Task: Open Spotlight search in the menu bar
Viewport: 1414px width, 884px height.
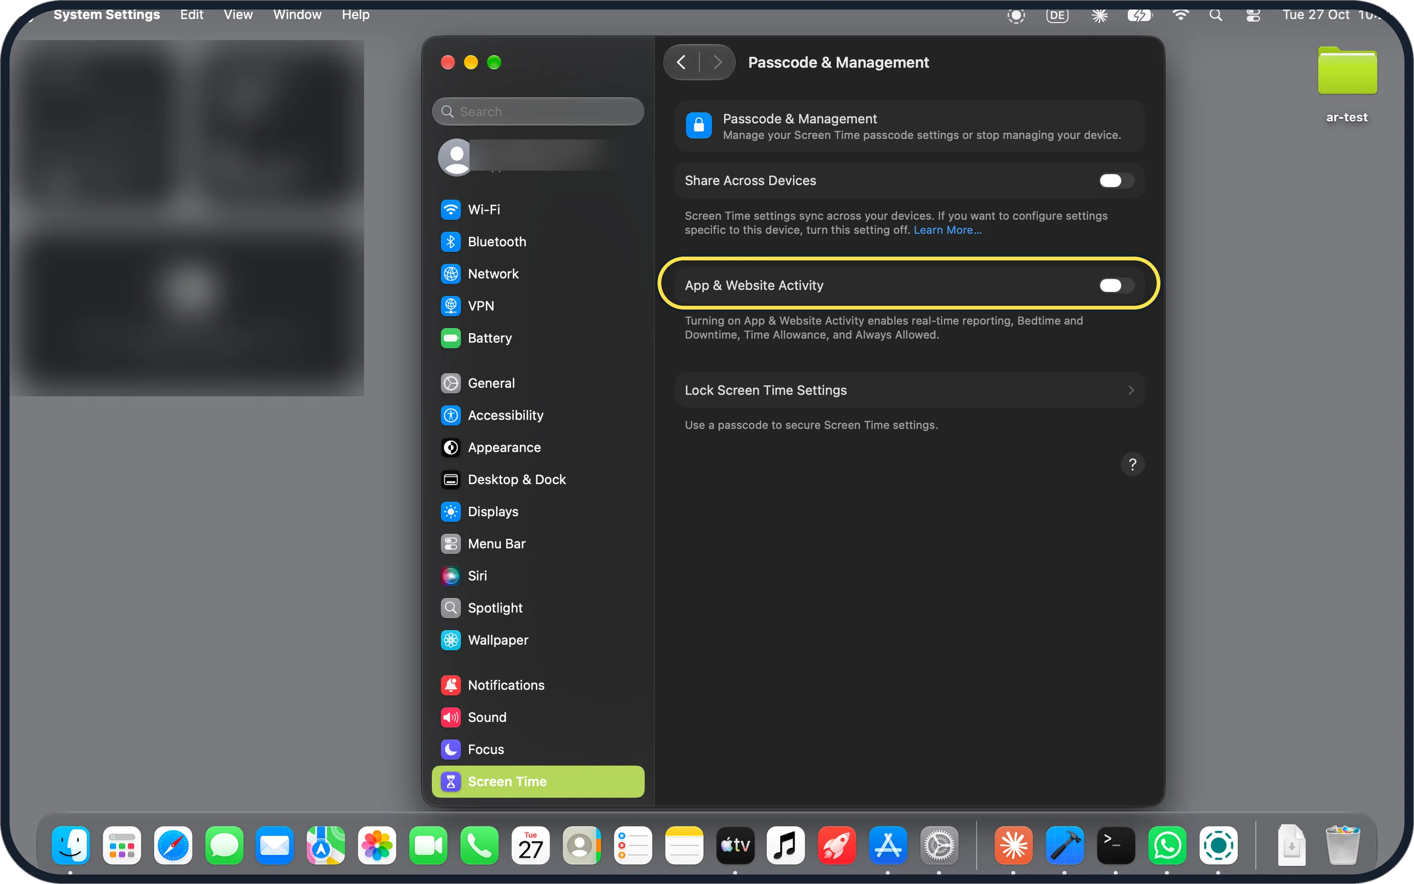Action: coord(1216,15)
